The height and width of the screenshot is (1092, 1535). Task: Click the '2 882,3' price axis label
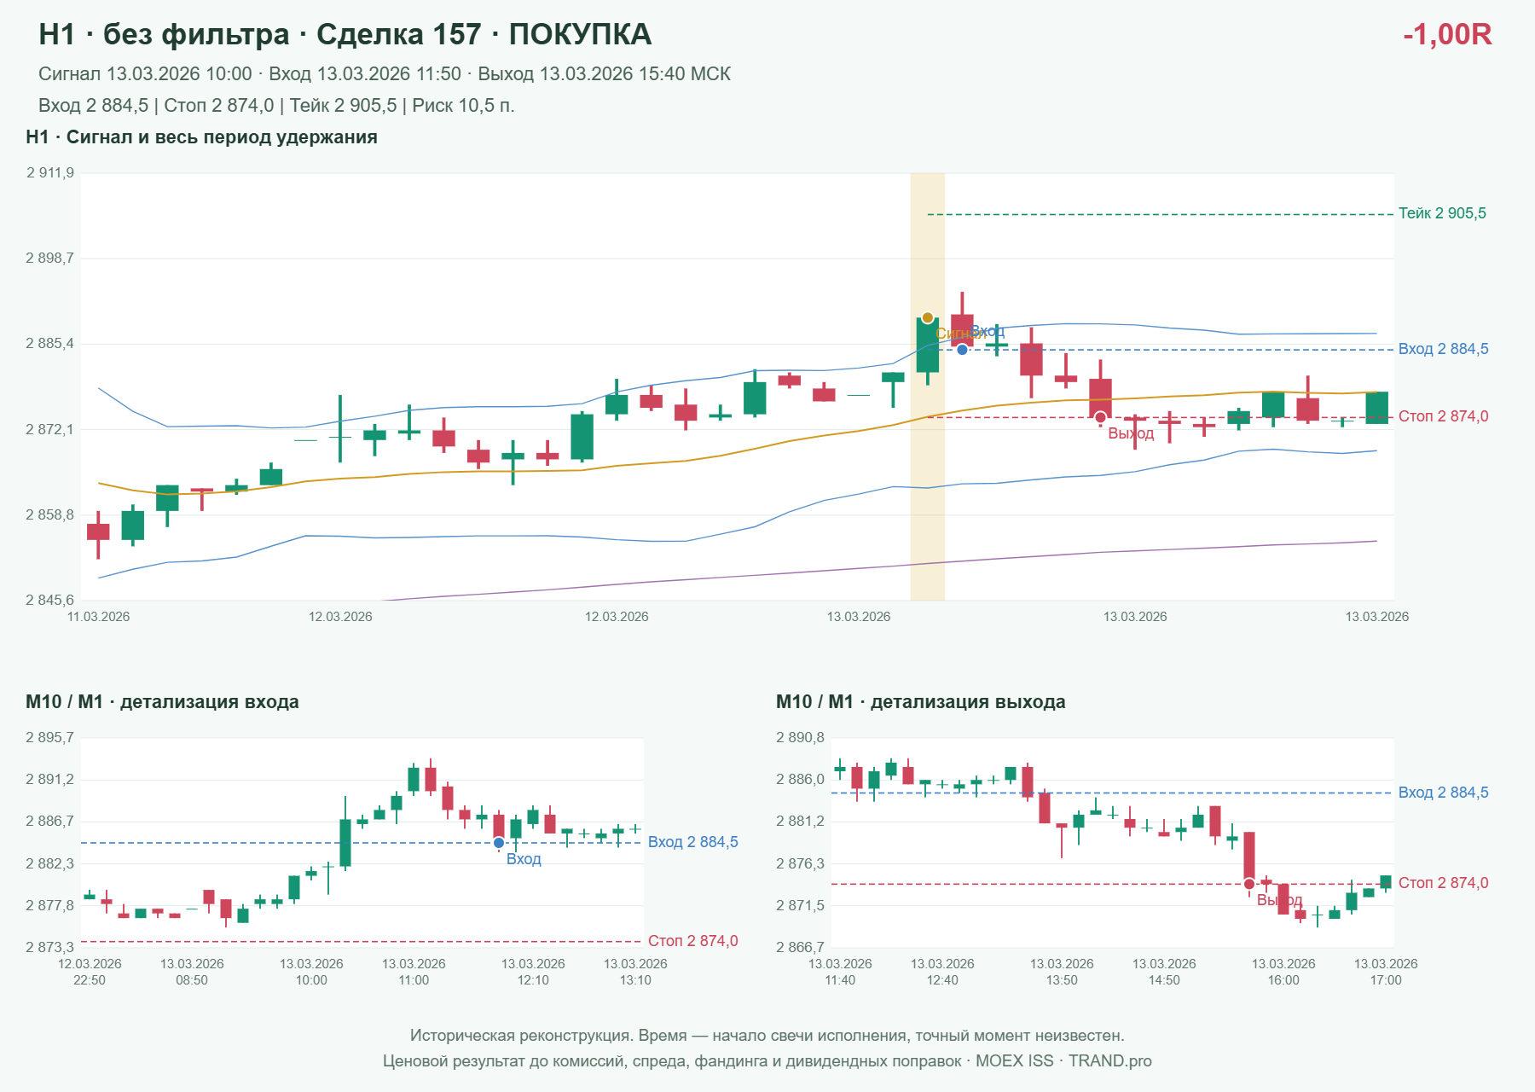(x=50, y=864)
